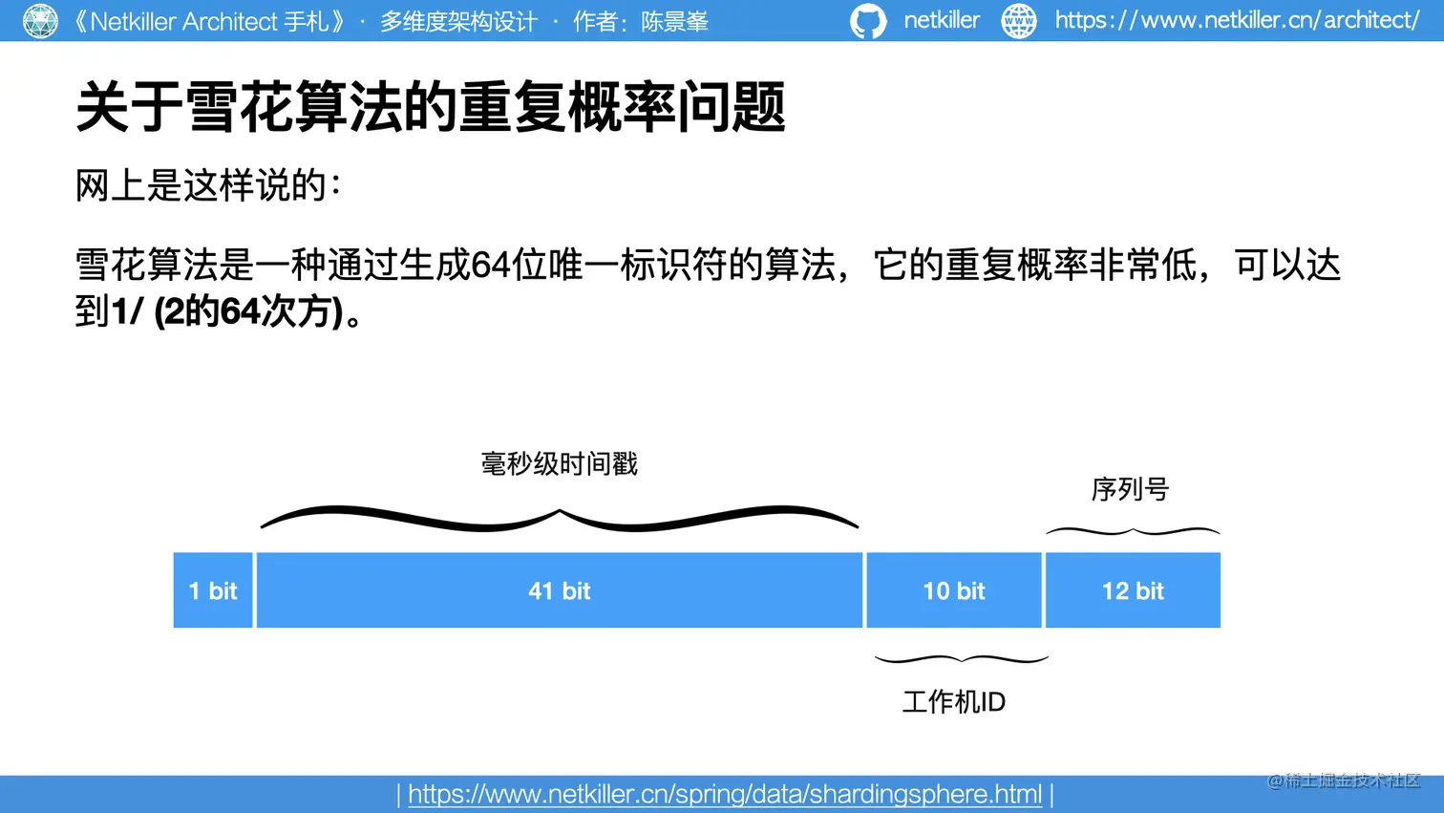Toggle the 12 bit sequence block

[1132, 590]
